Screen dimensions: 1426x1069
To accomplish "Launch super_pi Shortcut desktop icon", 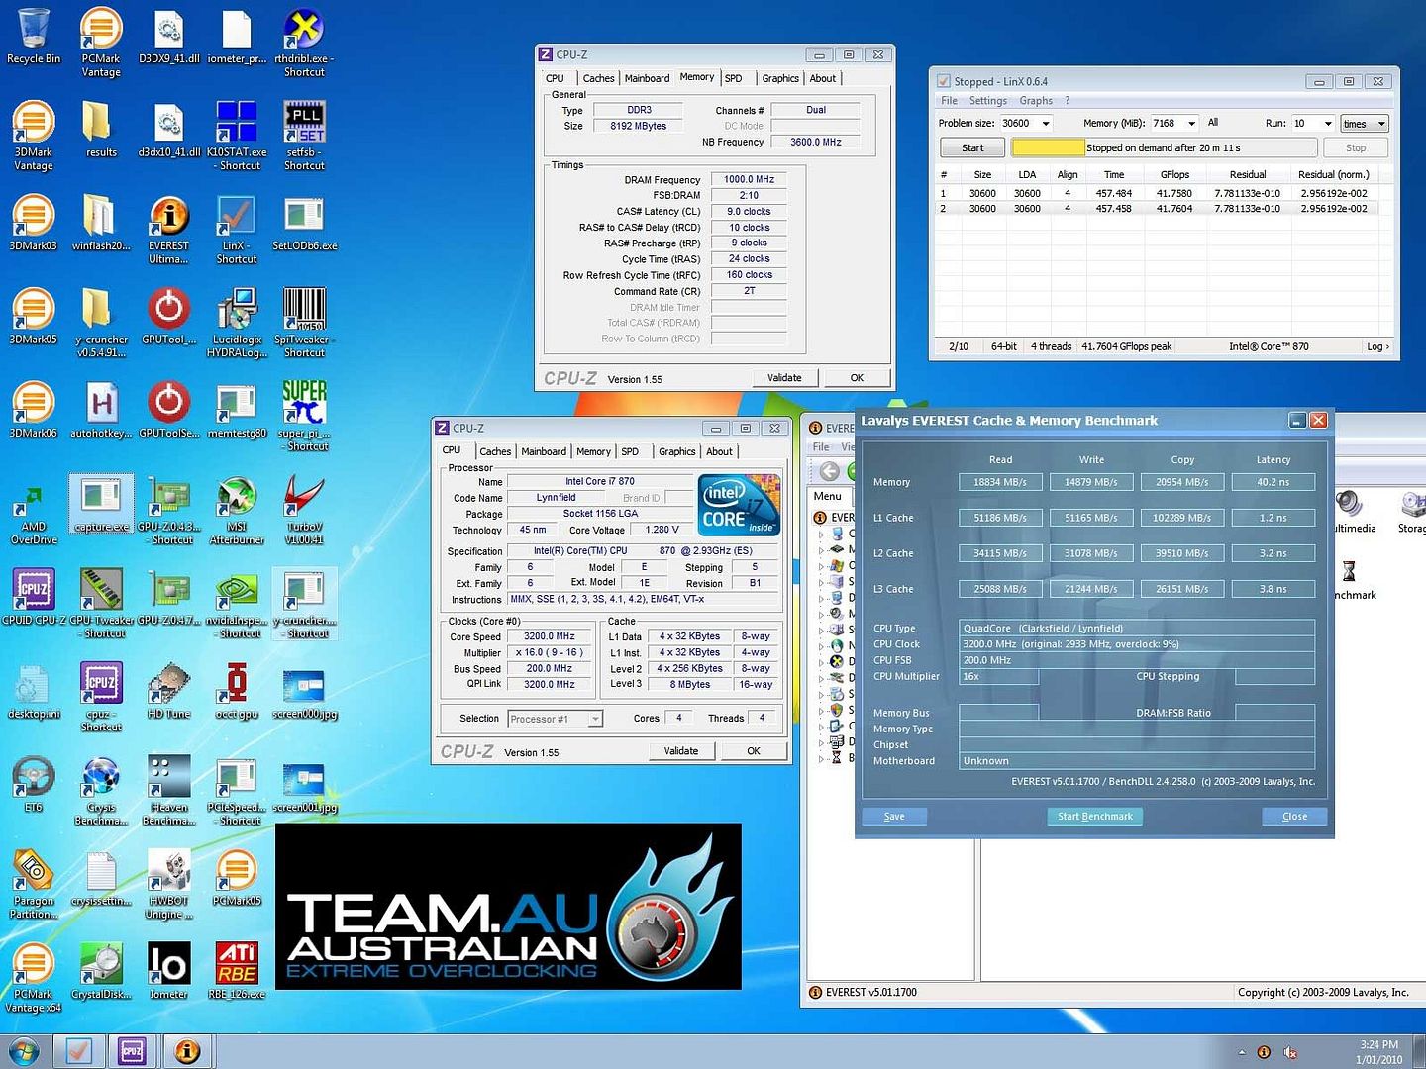I will tap(304, 417).
